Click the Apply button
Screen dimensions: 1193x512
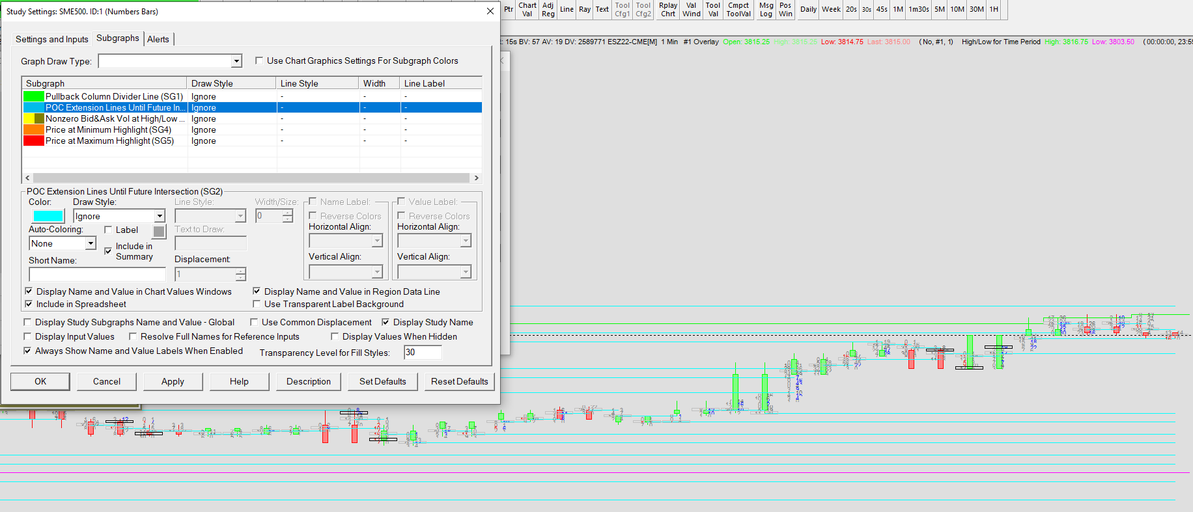point(173,381)
